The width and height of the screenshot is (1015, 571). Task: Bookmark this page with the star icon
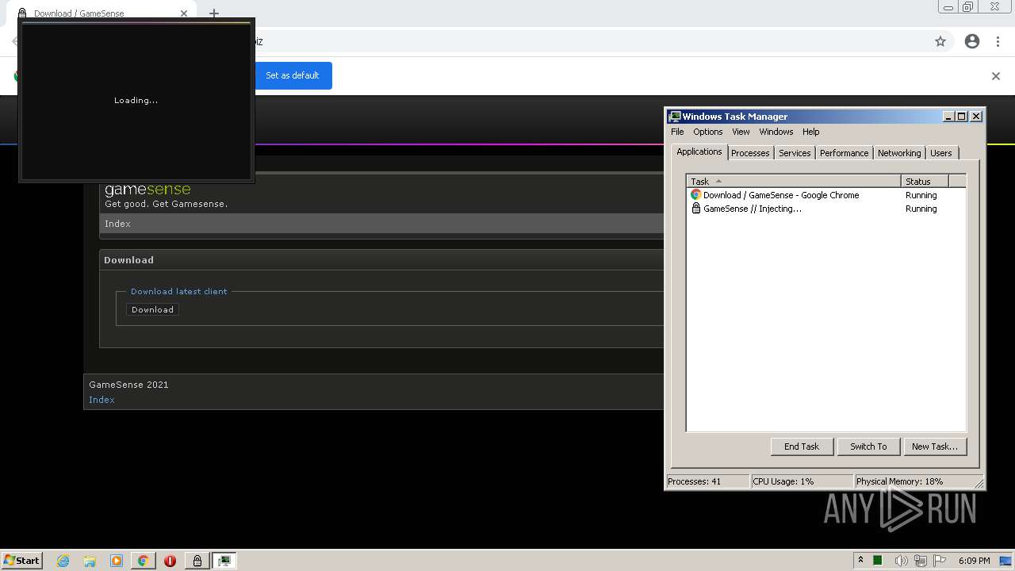coord(940,41)
